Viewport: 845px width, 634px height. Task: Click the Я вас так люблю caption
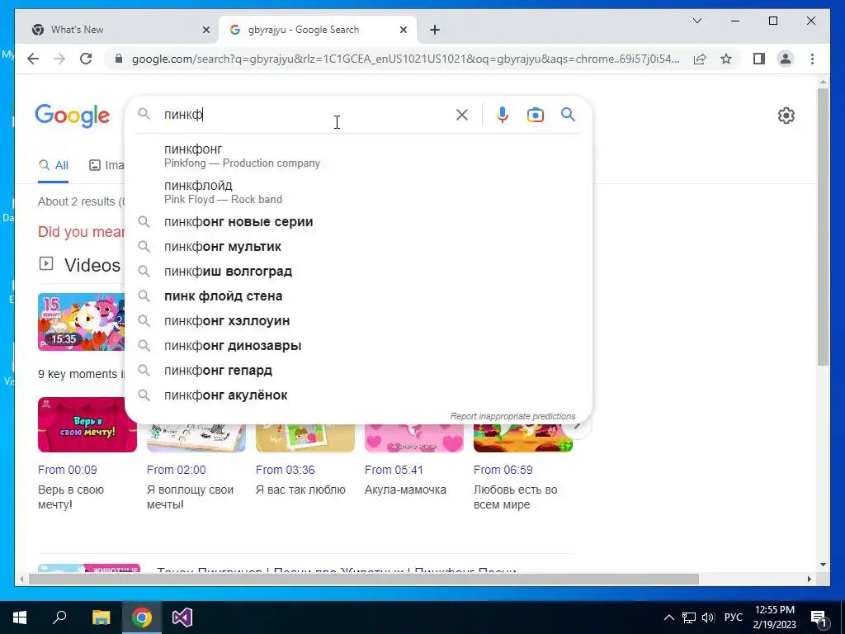(x=300, y=490)
